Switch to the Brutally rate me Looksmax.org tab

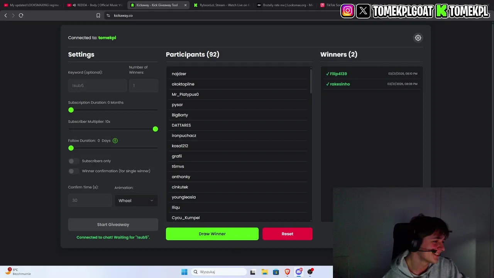(x=285, y=5)
